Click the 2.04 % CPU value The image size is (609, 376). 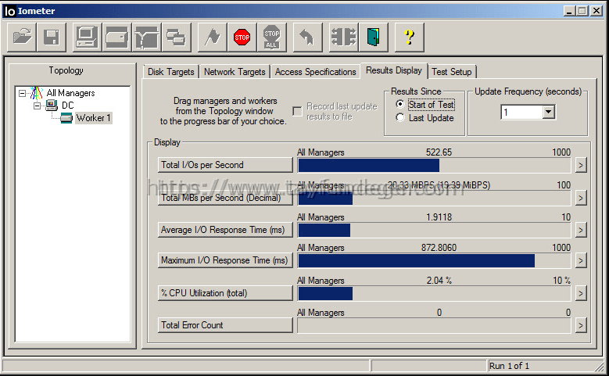(x=439, y=281)
